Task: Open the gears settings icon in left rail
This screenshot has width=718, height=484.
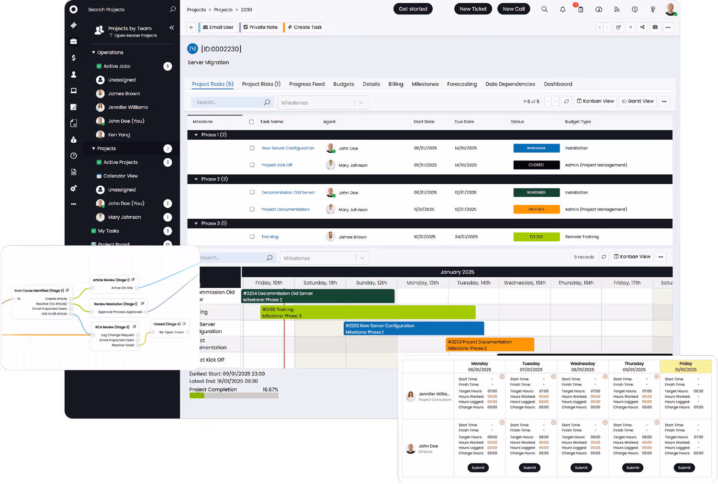Action: pyautogui.click(x=73, y=188)
